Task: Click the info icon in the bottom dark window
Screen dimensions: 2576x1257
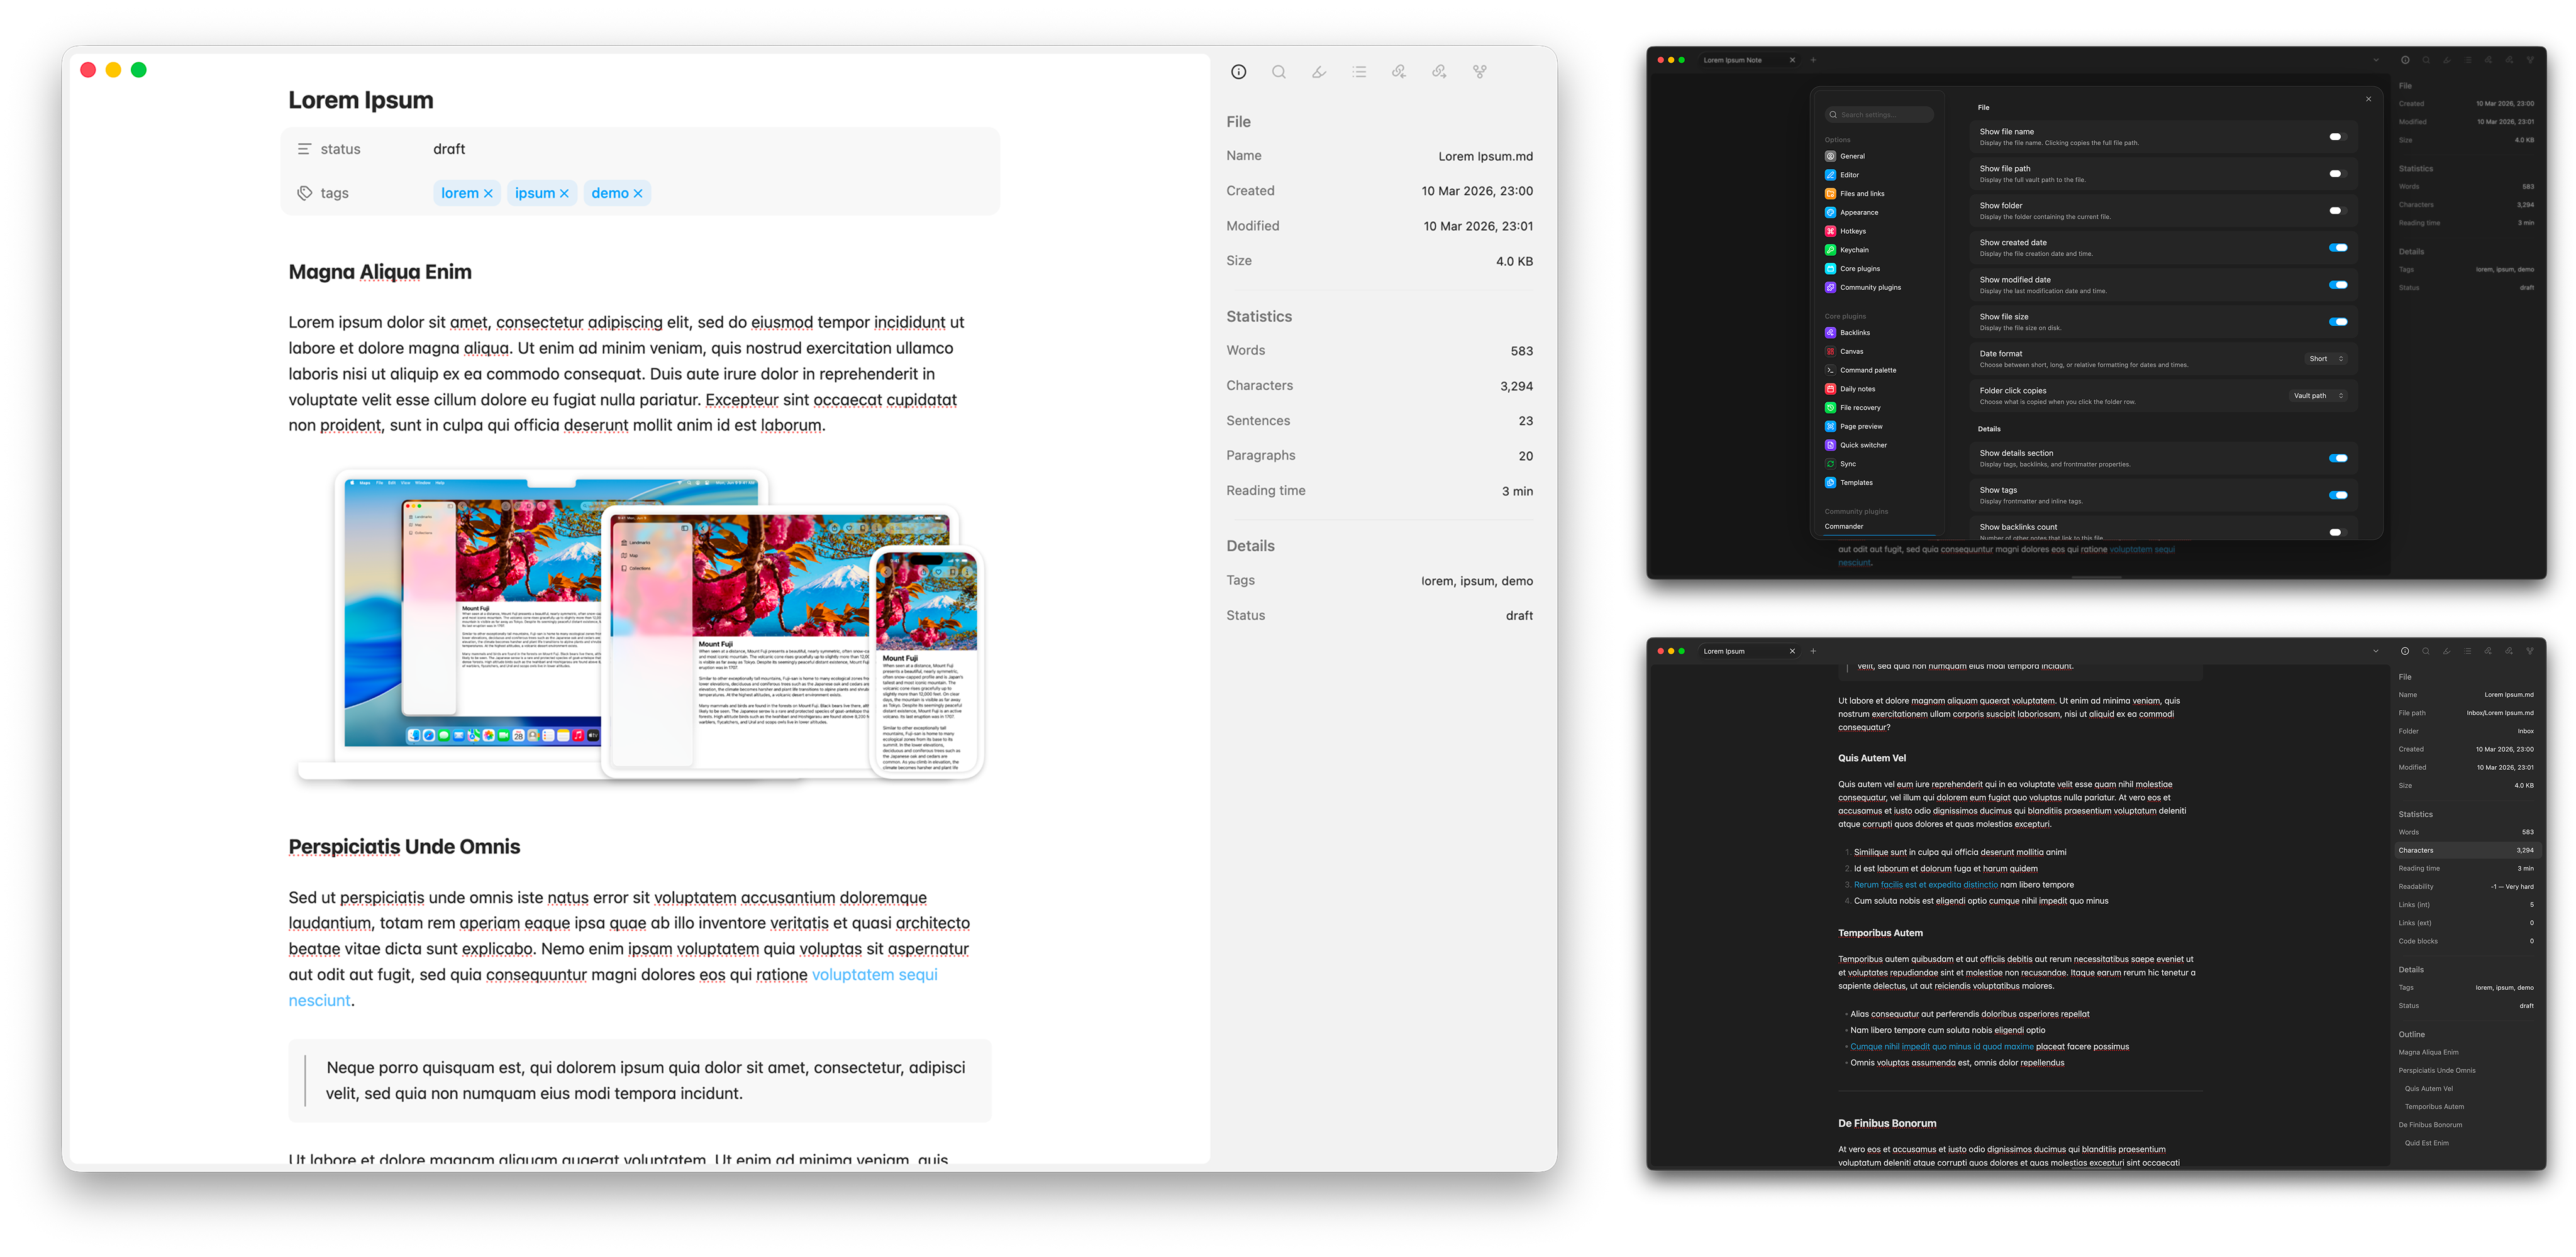Action: [2404, 650]
